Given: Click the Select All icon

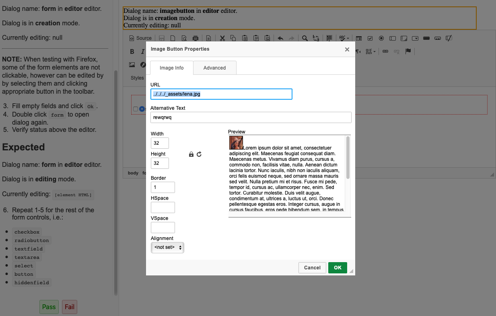Looking at the screenshot, I should (329, 38).
